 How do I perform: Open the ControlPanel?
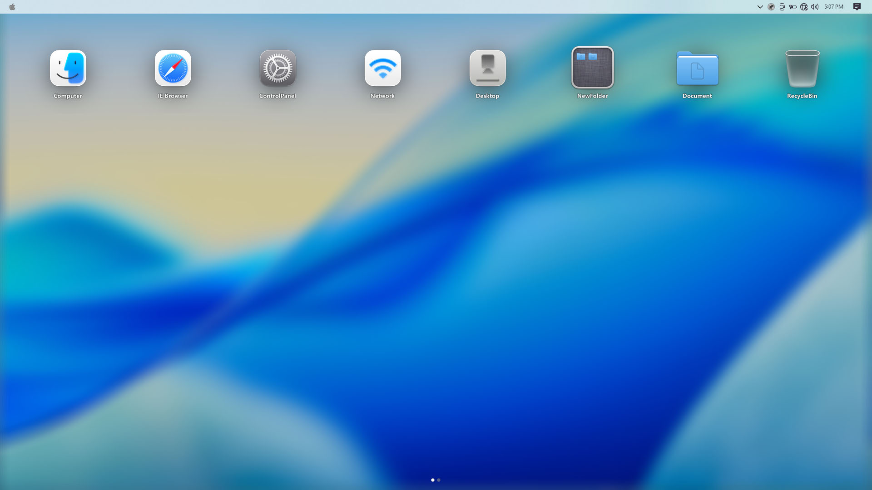[277, 69]
